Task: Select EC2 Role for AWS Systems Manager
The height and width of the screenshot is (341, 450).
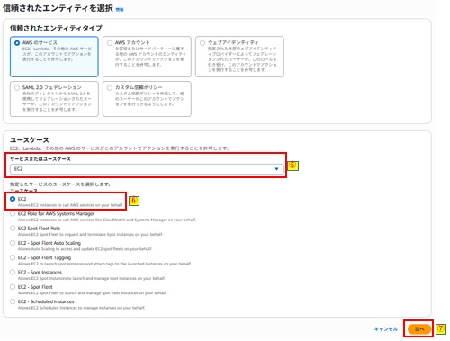Action: 13,213
